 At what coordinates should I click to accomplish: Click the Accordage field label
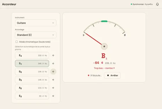20,30
